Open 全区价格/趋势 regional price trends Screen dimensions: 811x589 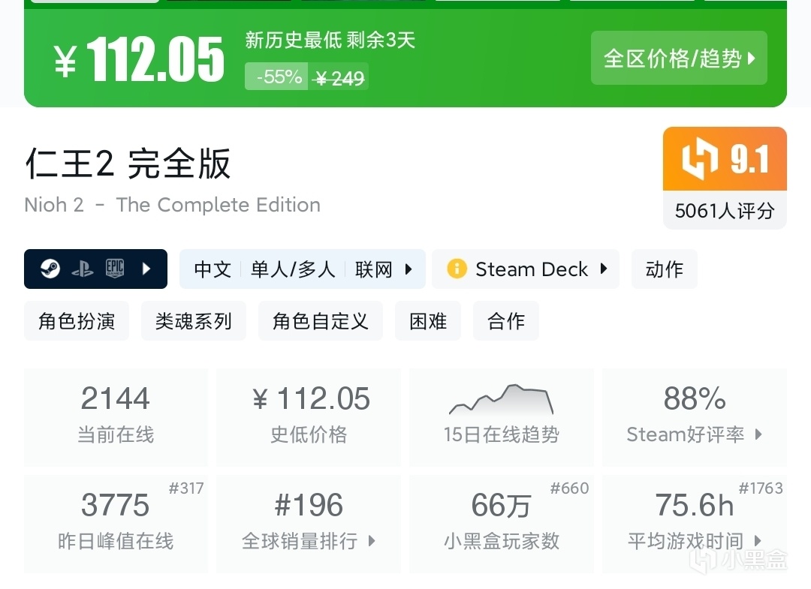point(679,58)
